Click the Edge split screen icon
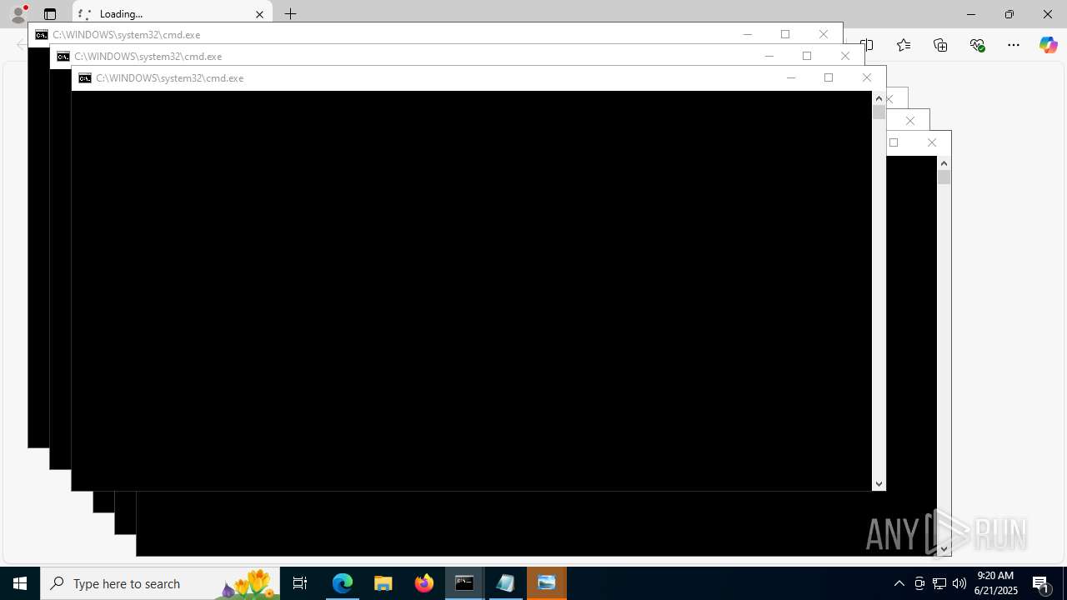 pos(868,45)
